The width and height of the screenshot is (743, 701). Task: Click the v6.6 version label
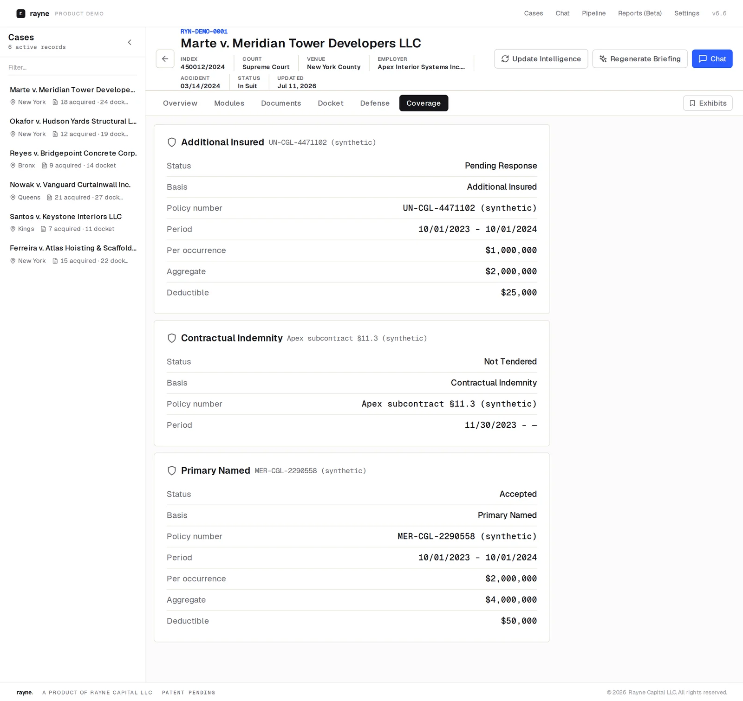[719, 13]
